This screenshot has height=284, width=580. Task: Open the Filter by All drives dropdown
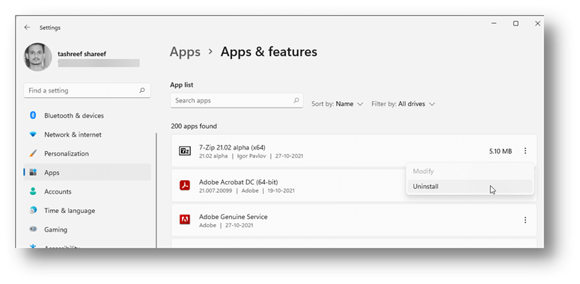[x=403, y=104]
